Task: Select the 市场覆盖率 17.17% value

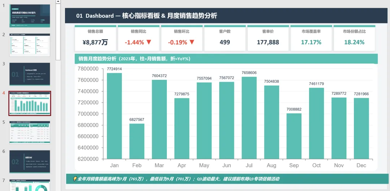Action: pos(311,42)
